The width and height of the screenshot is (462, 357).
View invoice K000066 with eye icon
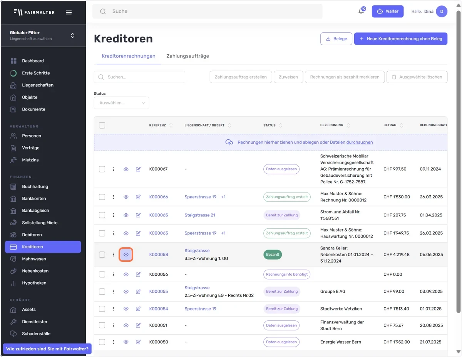(x=126, y=197)
